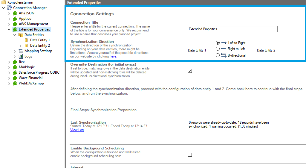Screen dimensions: 306x168
Task: Click the Aha JSON connection icon
Action: pyautogui.click(x=15, y=13)
